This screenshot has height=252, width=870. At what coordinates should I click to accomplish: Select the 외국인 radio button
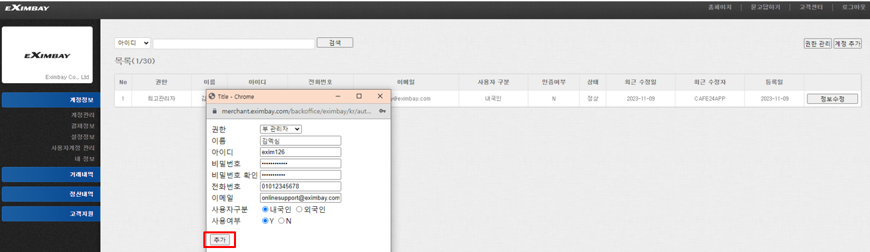pos(299,209)
